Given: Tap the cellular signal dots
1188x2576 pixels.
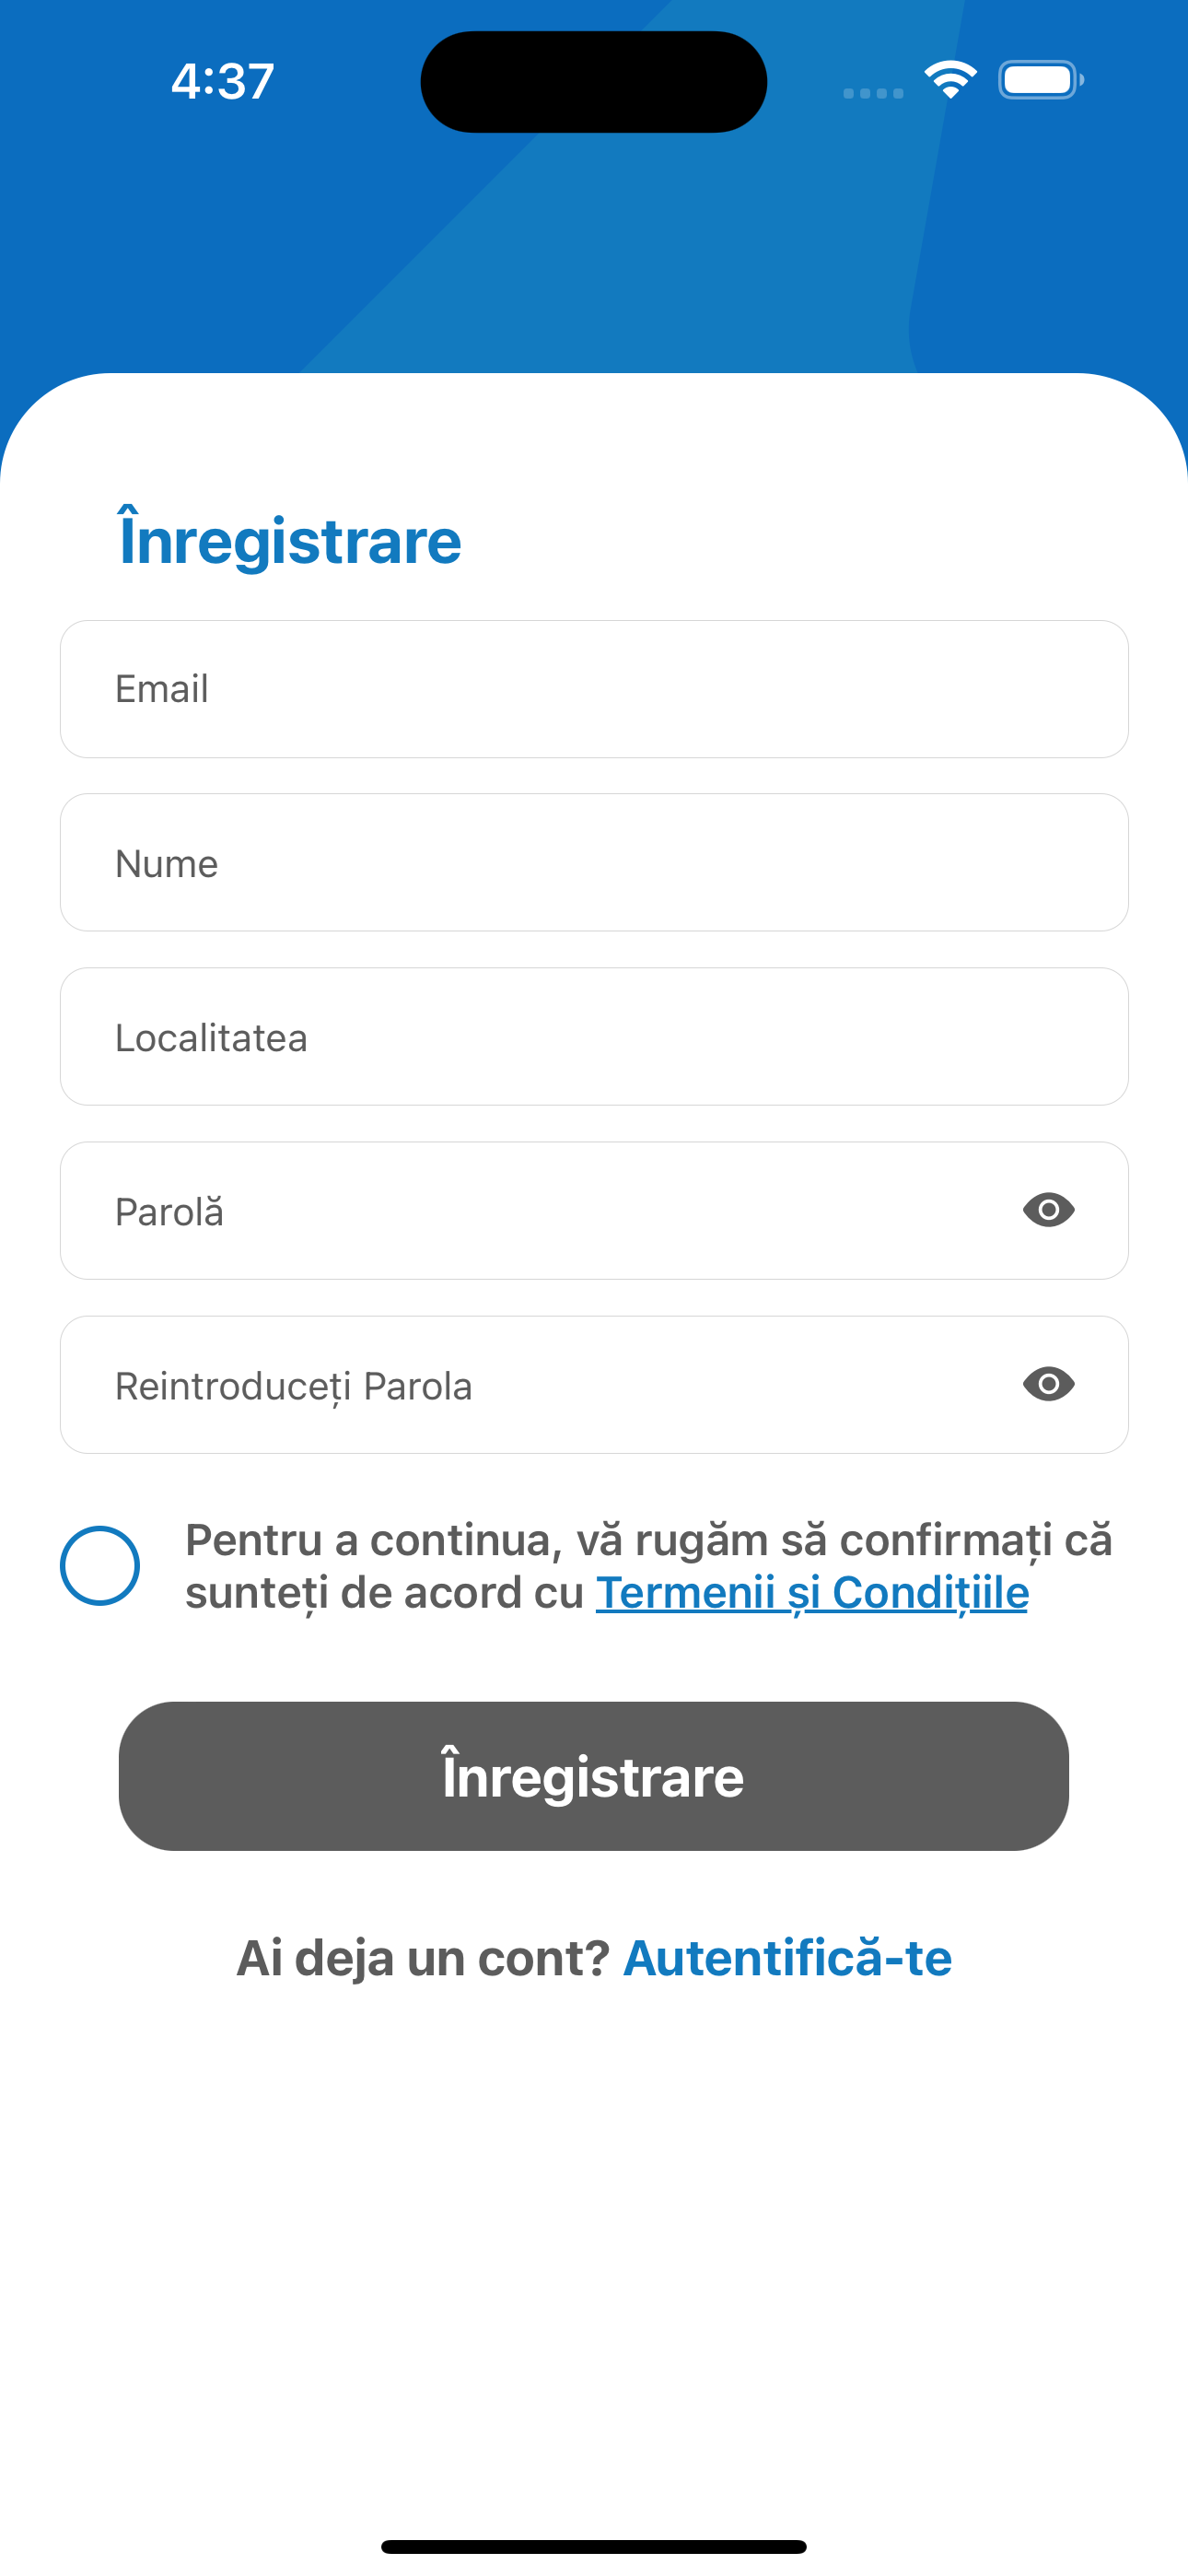Looking at the screenshot, I should coord(873,93).
